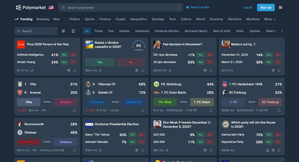Select No for Jensen Huang
This screenshot has height=162, width=299.
[x=73, y=62]
